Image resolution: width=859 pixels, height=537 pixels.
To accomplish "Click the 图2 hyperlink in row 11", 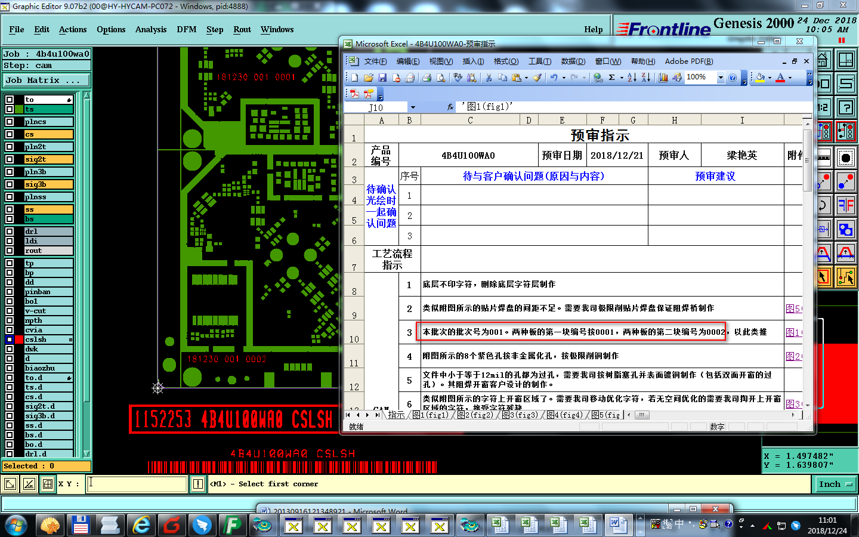I will [x=793, y=356].
